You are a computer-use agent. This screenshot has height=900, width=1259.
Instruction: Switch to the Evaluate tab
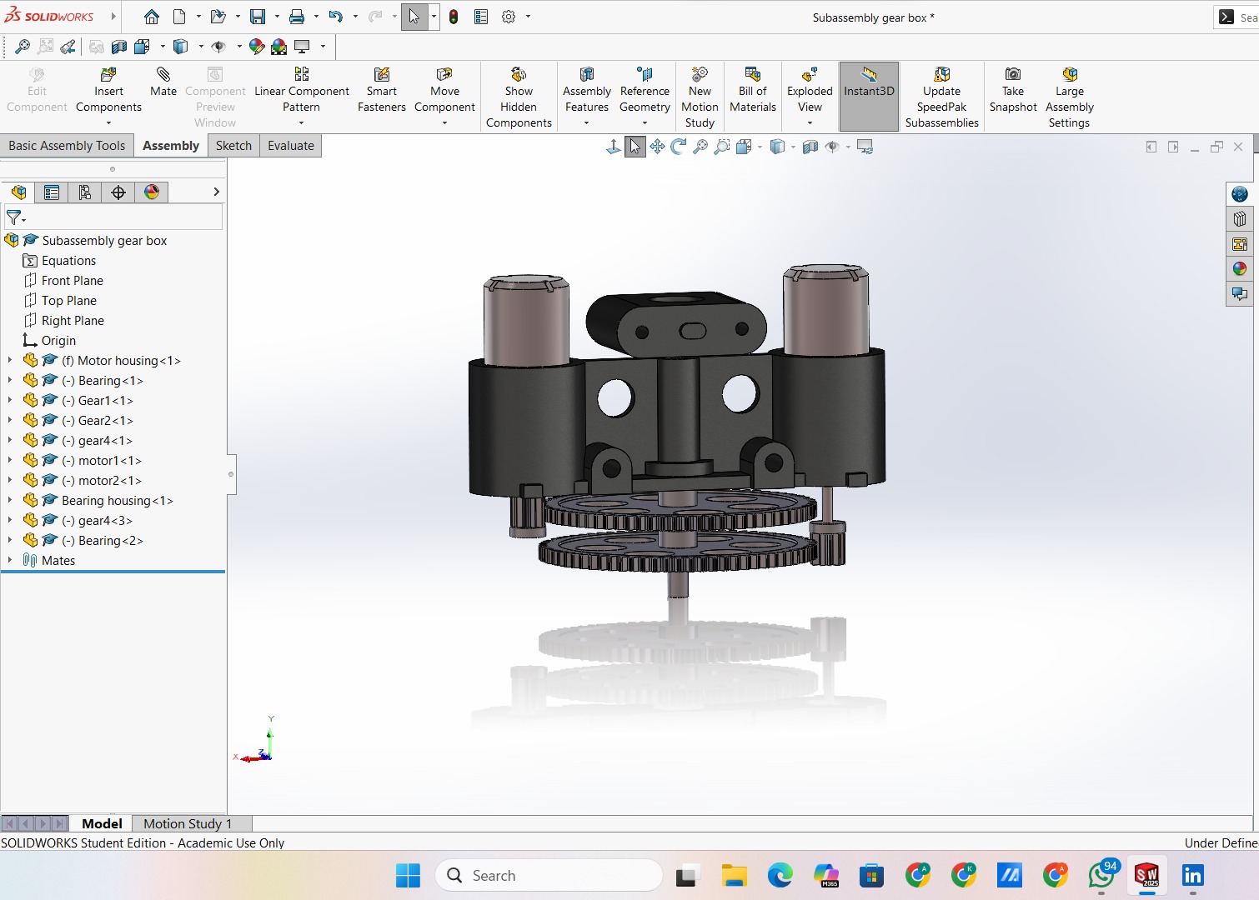[290, 146]
